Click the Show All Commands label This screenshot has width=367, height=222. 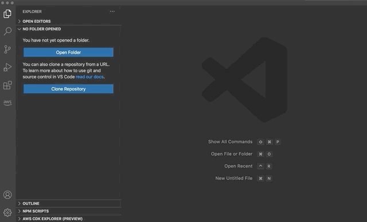click(x=231, y=142)
